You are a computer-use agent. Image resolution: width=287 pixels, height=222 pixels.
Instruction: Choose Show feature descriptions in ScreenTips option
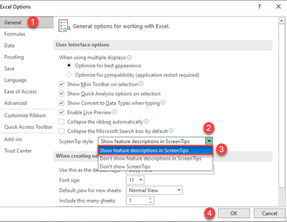(x=156, y=150)
